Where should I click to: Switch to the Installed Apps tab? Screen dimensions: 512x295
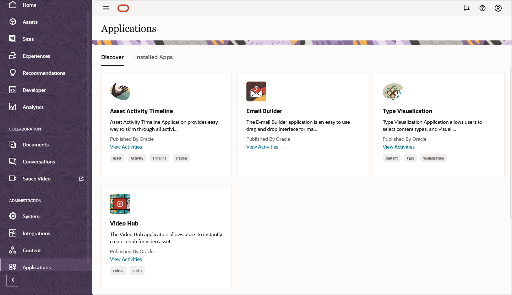pos(154,57)
